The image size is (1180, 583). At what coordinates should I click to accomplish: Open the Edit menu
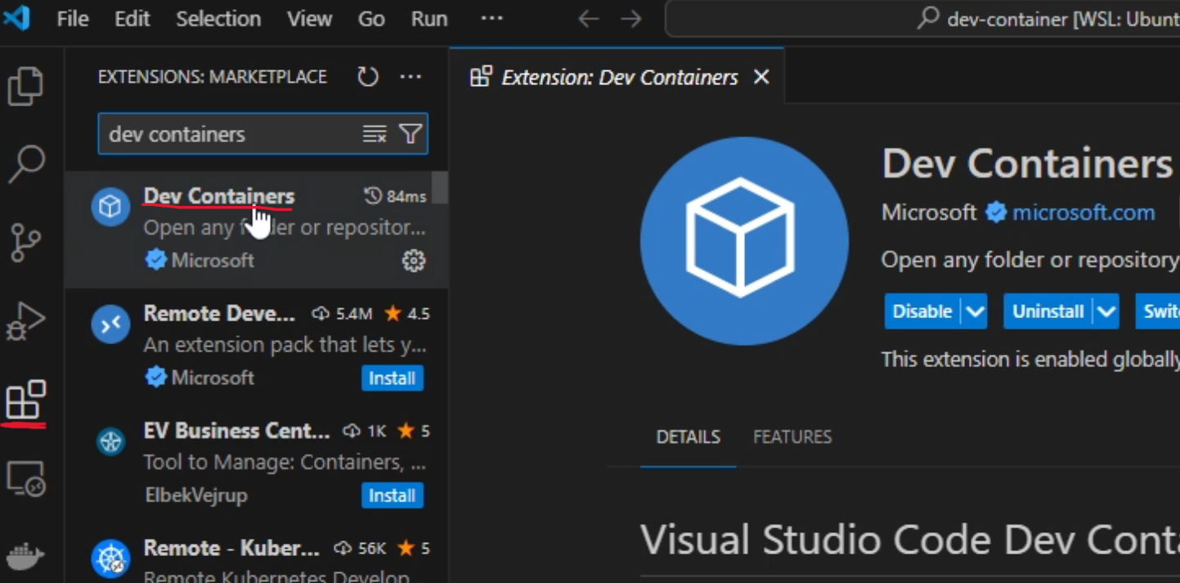[132, 19]
